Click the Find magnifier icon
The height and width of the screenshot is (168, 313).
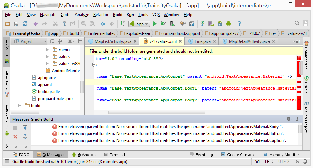pyautogui.click(x=83, y=24)
